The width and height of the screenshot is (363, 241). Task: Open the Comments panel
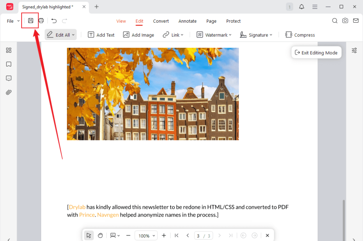(x=9, y=78)
